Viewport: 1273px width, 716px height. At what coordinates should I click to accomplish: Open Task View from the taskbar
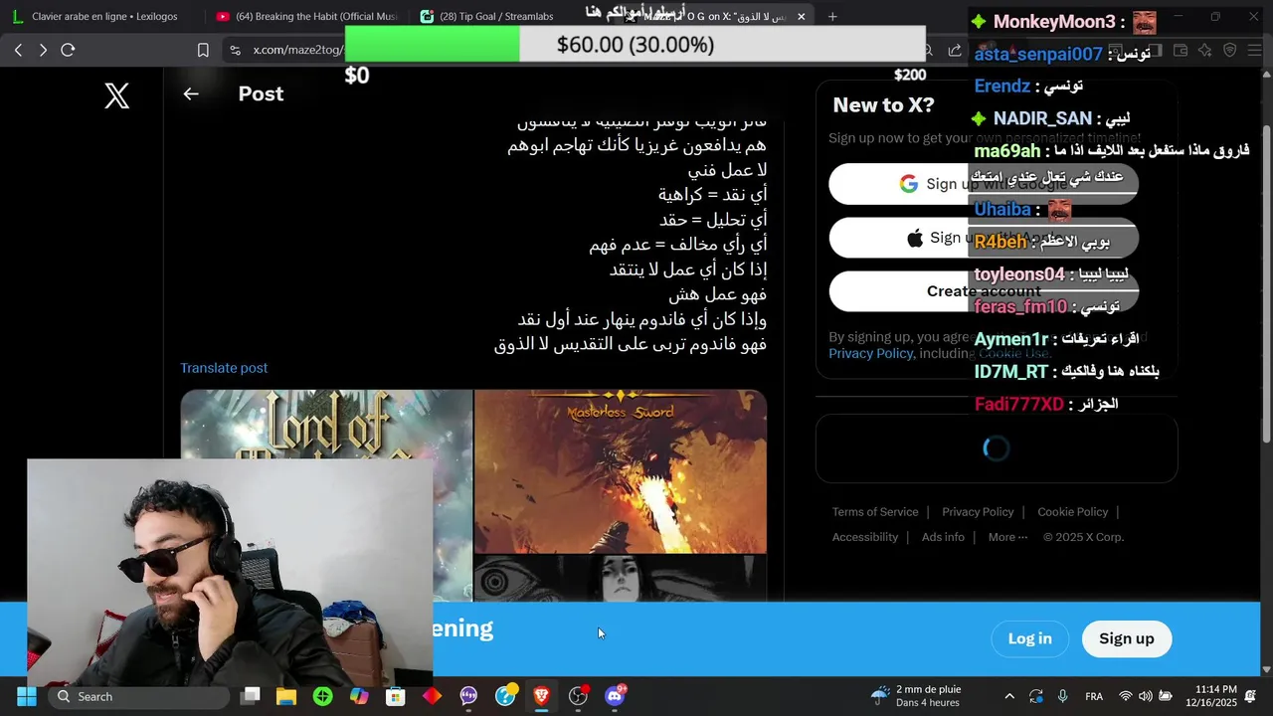(251, 696)
